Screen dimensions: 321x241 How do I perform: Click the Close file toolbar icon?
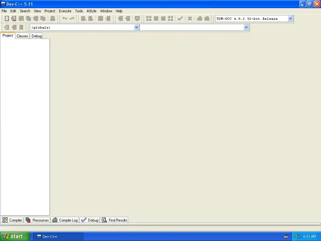pos(36,19)
